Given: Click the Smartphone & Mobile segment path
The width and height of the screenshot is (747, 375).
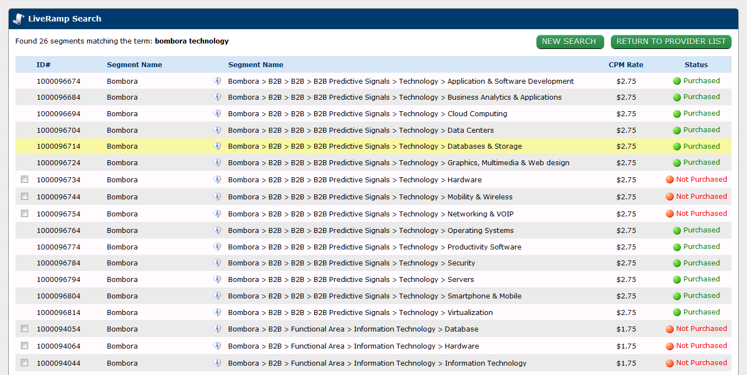Looking at the screenshot, I should pos(375,296).
